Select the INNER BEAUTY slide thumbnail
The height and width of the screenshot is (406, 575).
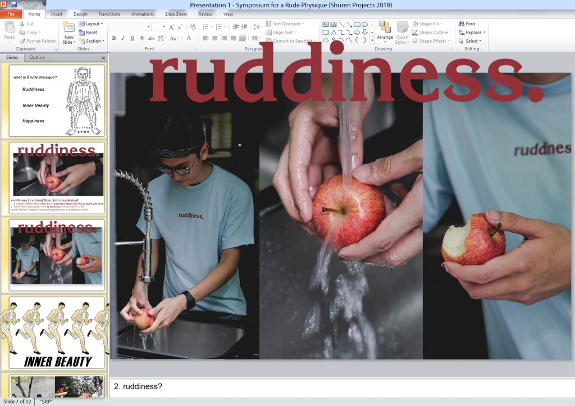coord(57,332)
